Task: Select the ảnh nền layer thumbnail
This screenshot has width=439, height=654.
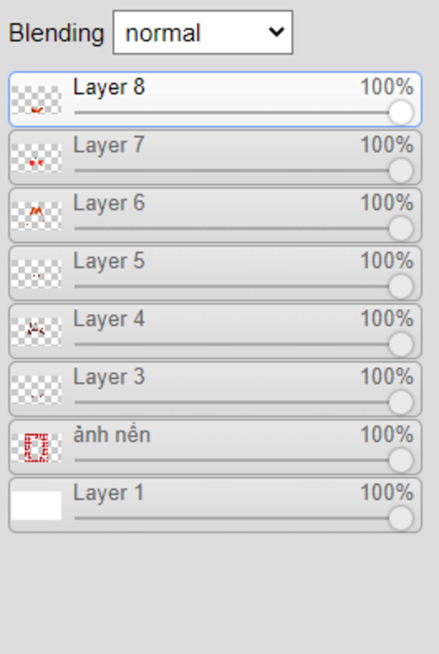Action: pyautogui.click(x=36, y=447)
